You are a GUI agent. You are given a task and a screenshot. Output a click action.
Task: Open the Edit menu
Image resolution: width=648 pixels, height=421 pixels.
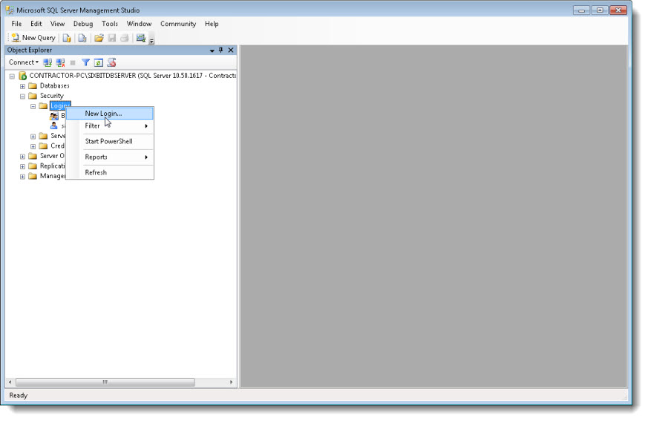click(36, 24)
